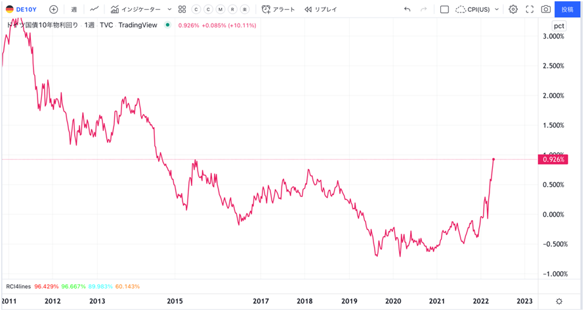Create an alert with アラート button
Viewport: 584px width, 311px height.
pos(278,9)
